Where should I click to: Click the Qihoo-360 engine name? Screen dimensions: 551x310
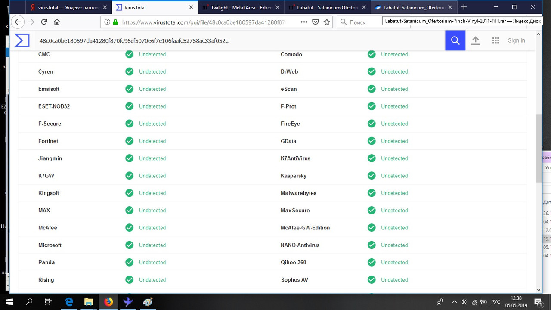pos(294,262)
